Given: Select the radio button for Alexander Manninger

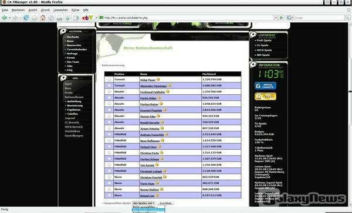Looking at the screenshot, I should (x=109, y=85).
